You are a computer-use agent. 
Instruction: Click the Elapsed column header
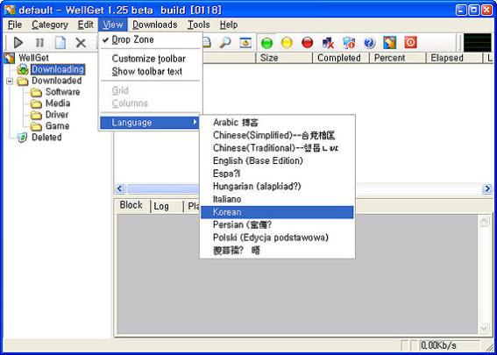455,58
